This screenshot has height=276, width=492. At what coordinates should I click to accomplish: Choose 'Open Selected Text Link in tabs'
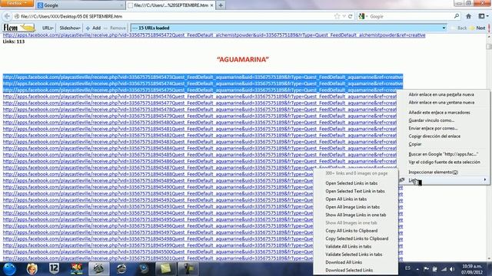355,191
